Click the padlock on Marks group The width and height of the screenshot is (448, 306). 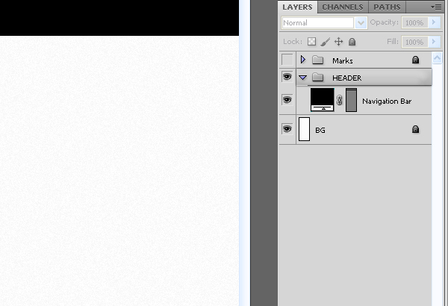tap(415, 60)
